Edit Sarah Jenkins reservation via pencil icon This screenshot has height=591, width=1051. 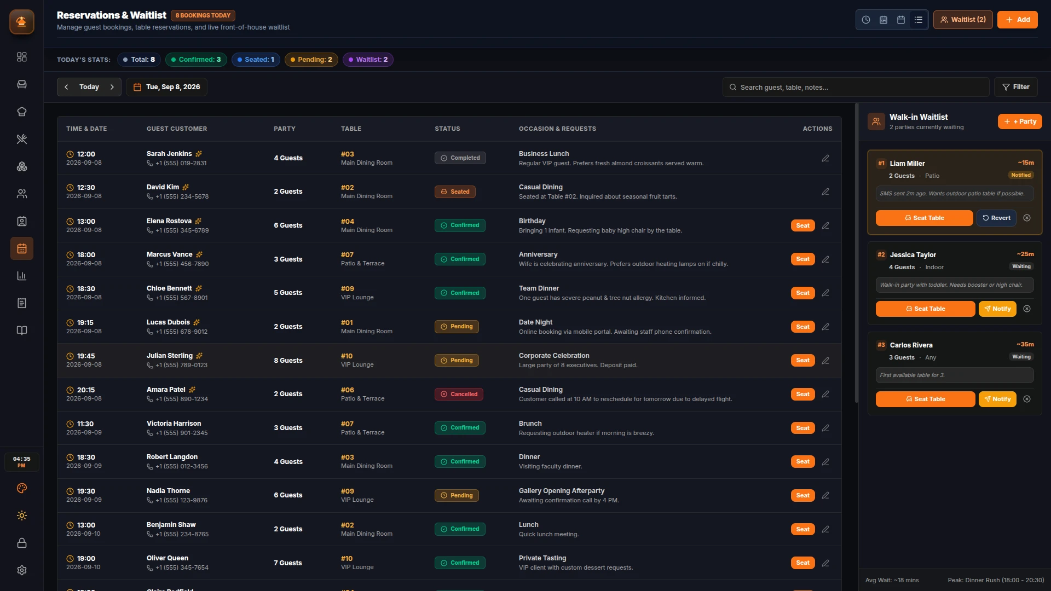825,158
